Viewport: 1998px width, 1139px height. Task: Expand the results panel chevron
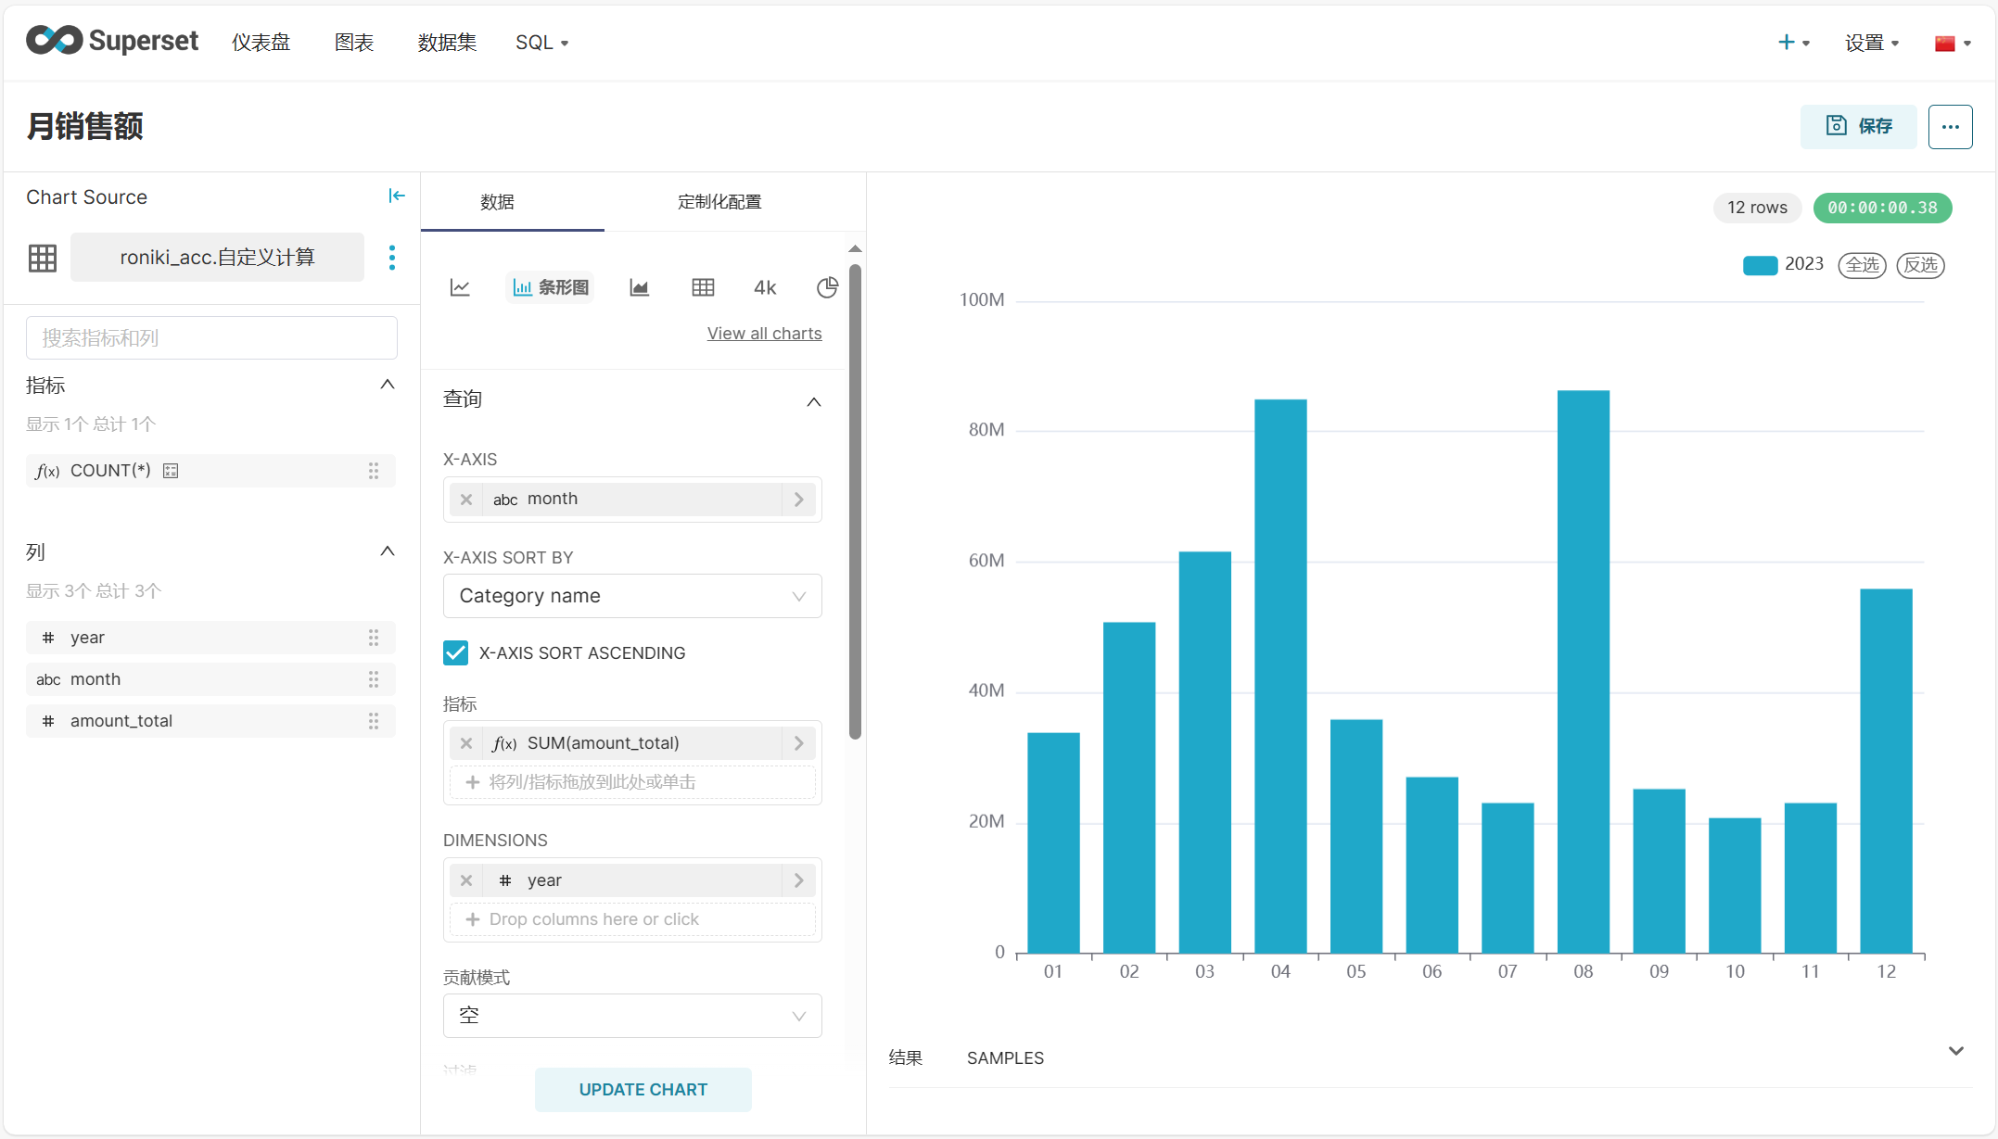pos(1955,1051)
